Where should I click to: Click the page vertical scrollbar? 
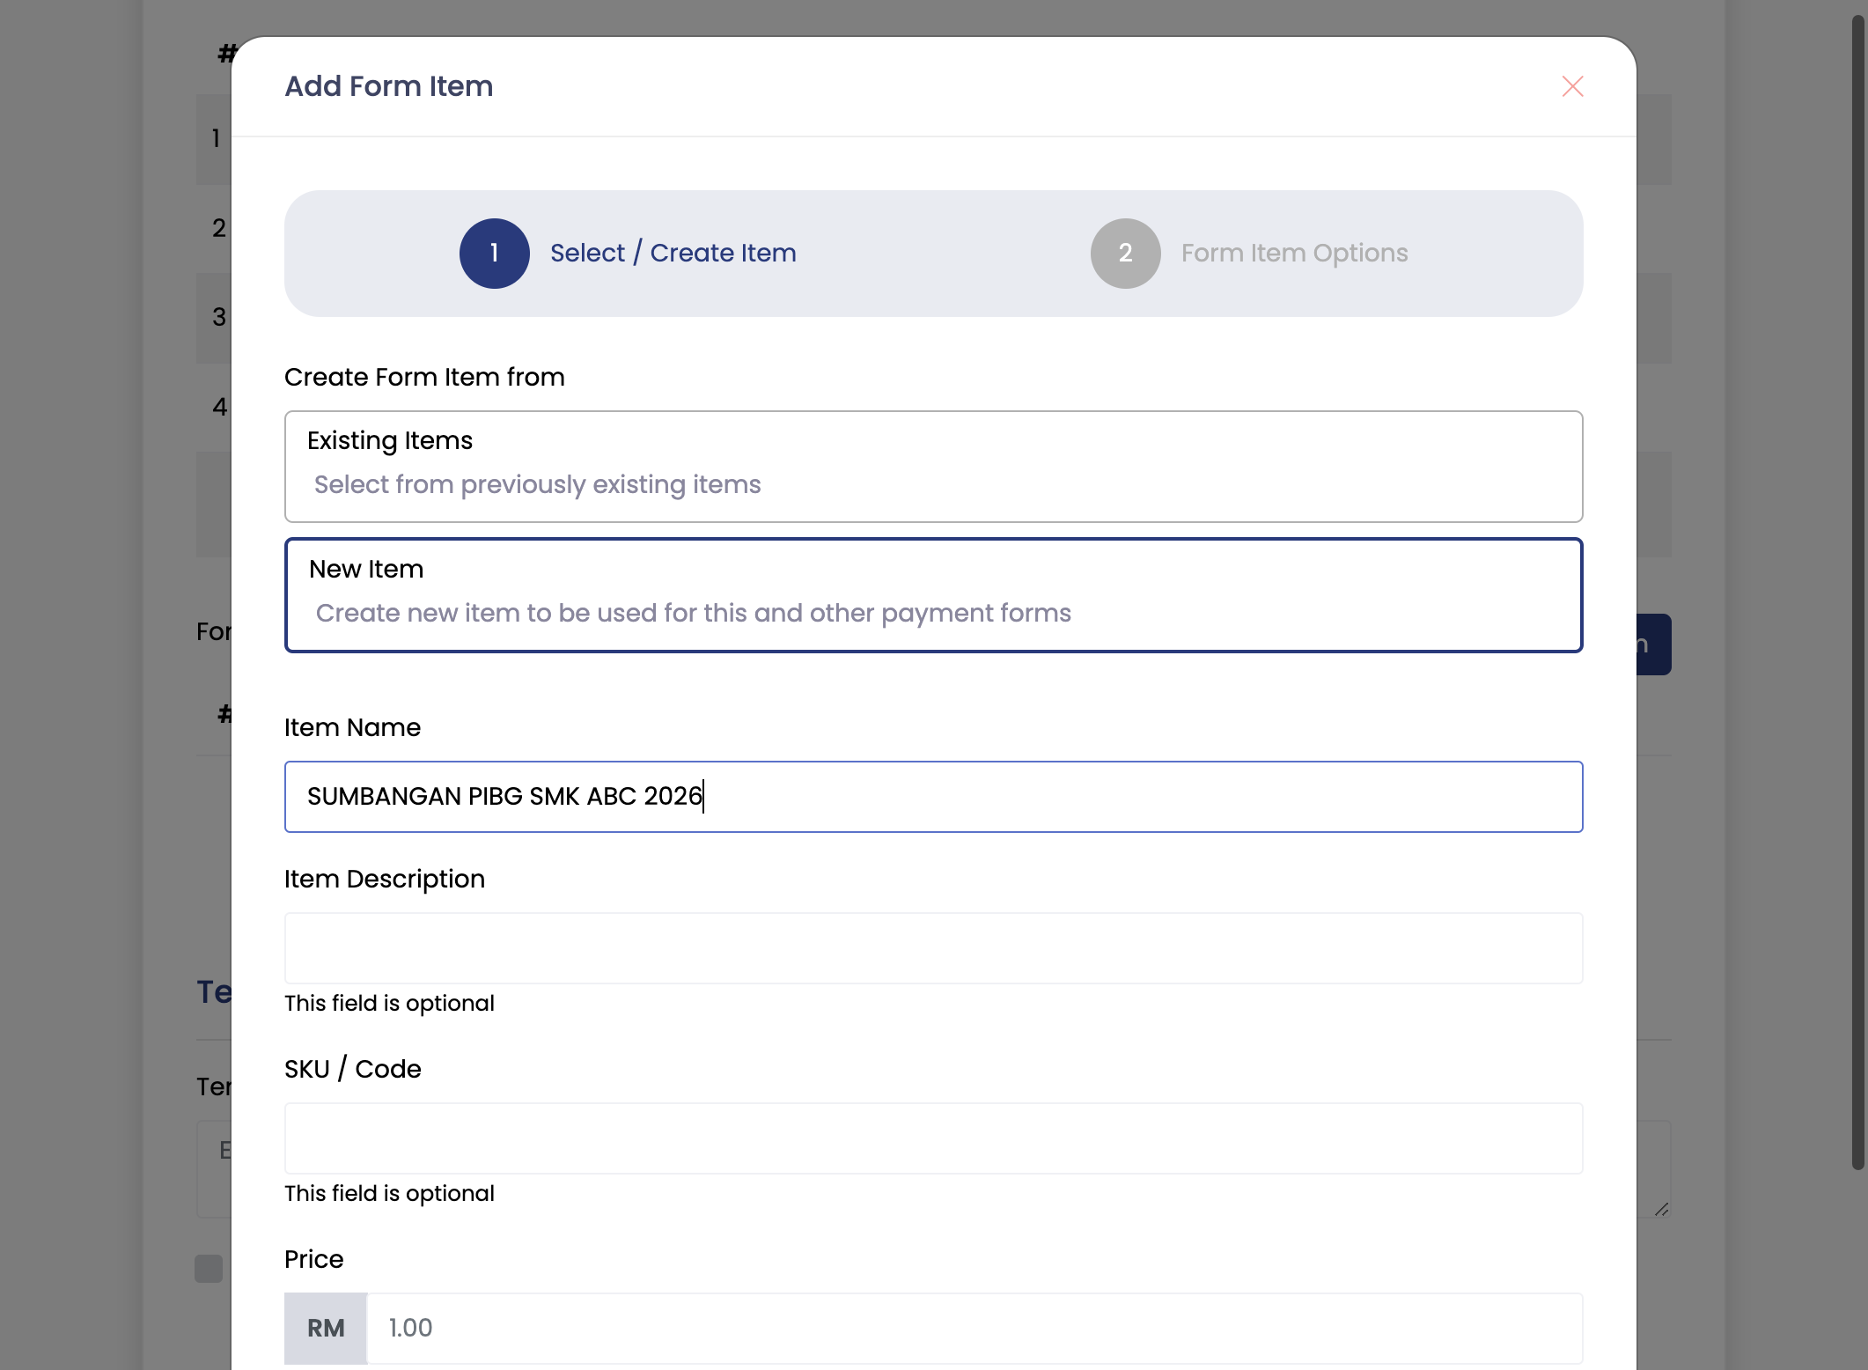click(1858, 590)
